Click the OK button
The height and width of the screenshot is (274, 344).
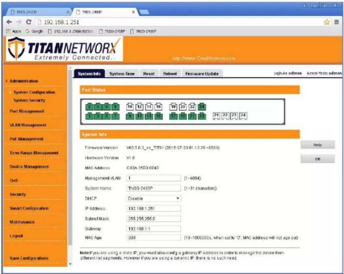[318, 159]
